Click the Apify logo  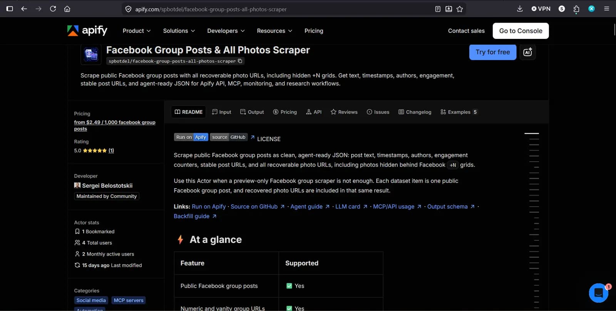pyautogui.click(x=87, y=30)
